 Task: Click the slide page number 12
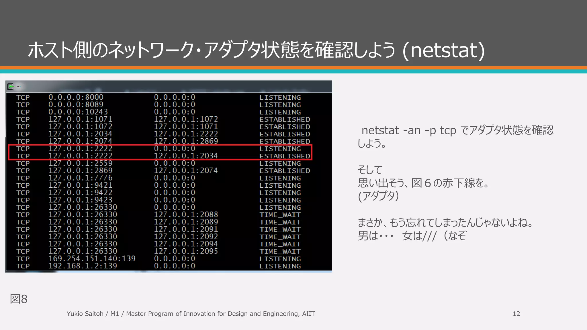[x=516, y=314]
